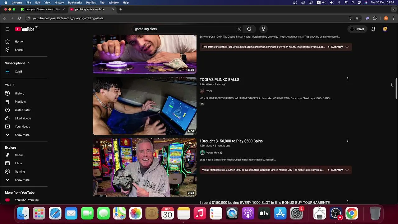Image resolution: width=398 pixels, height=224 pixels.
Task: Open options for TOGI VS PLINKO BALLS
Action: [x=348, y=79]
